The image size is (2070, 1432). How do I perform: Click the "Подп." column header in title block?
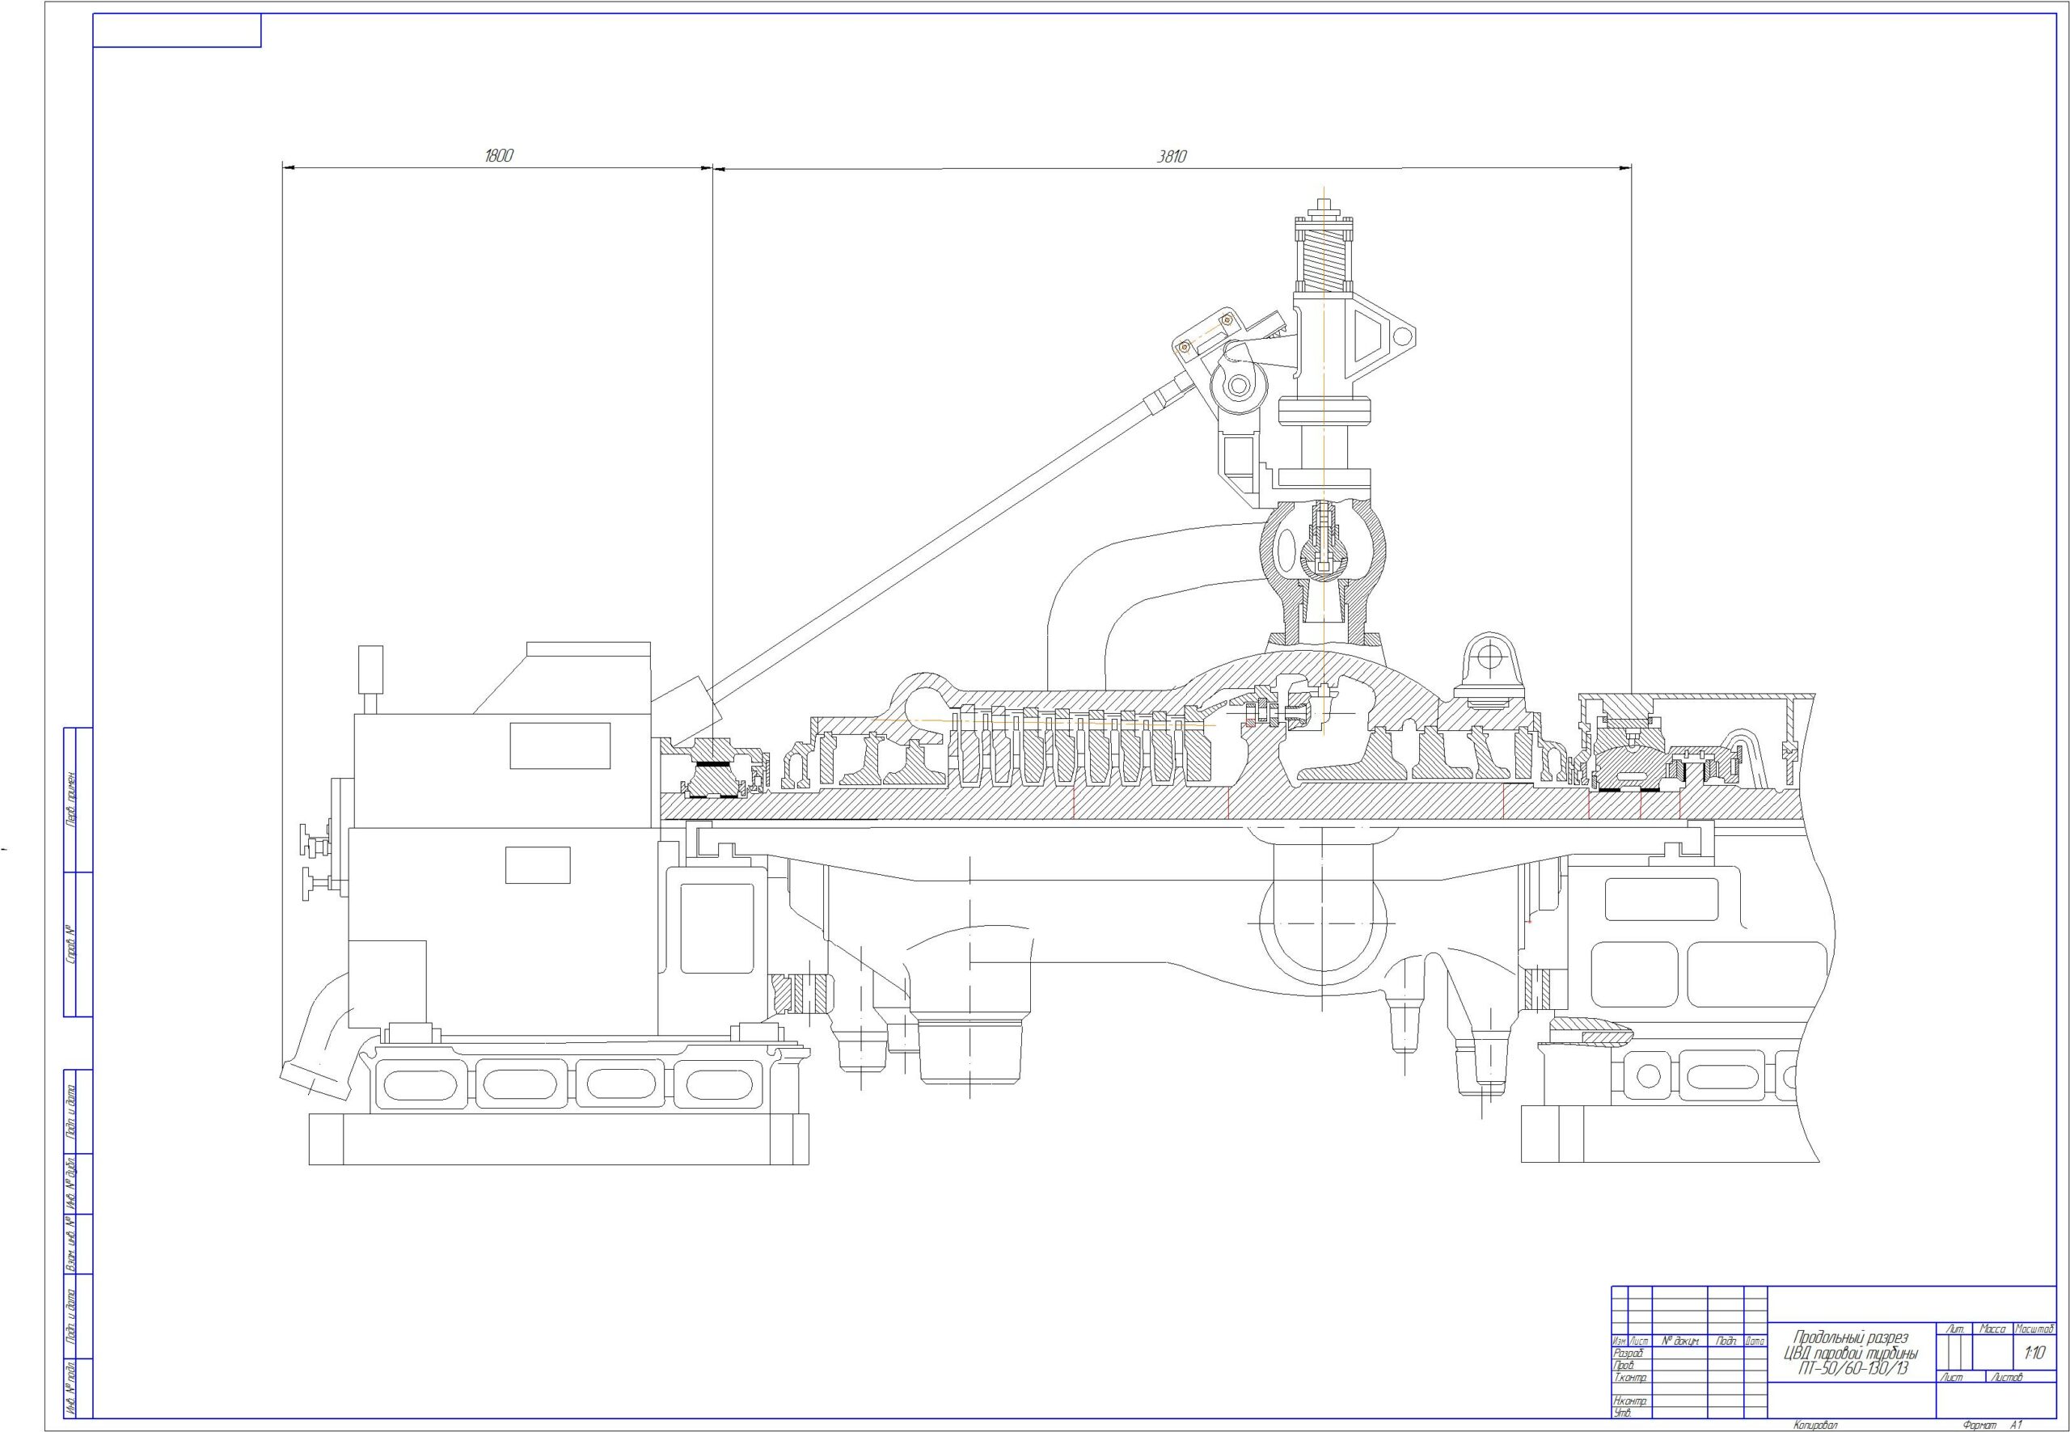pyautogui.click(x=1726, y=1341)
